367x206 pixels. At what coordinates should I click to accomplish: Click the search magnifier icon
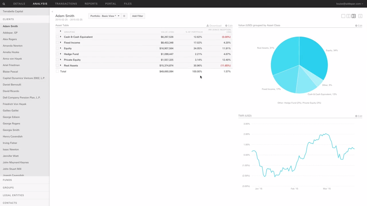(x=4, y=4)
